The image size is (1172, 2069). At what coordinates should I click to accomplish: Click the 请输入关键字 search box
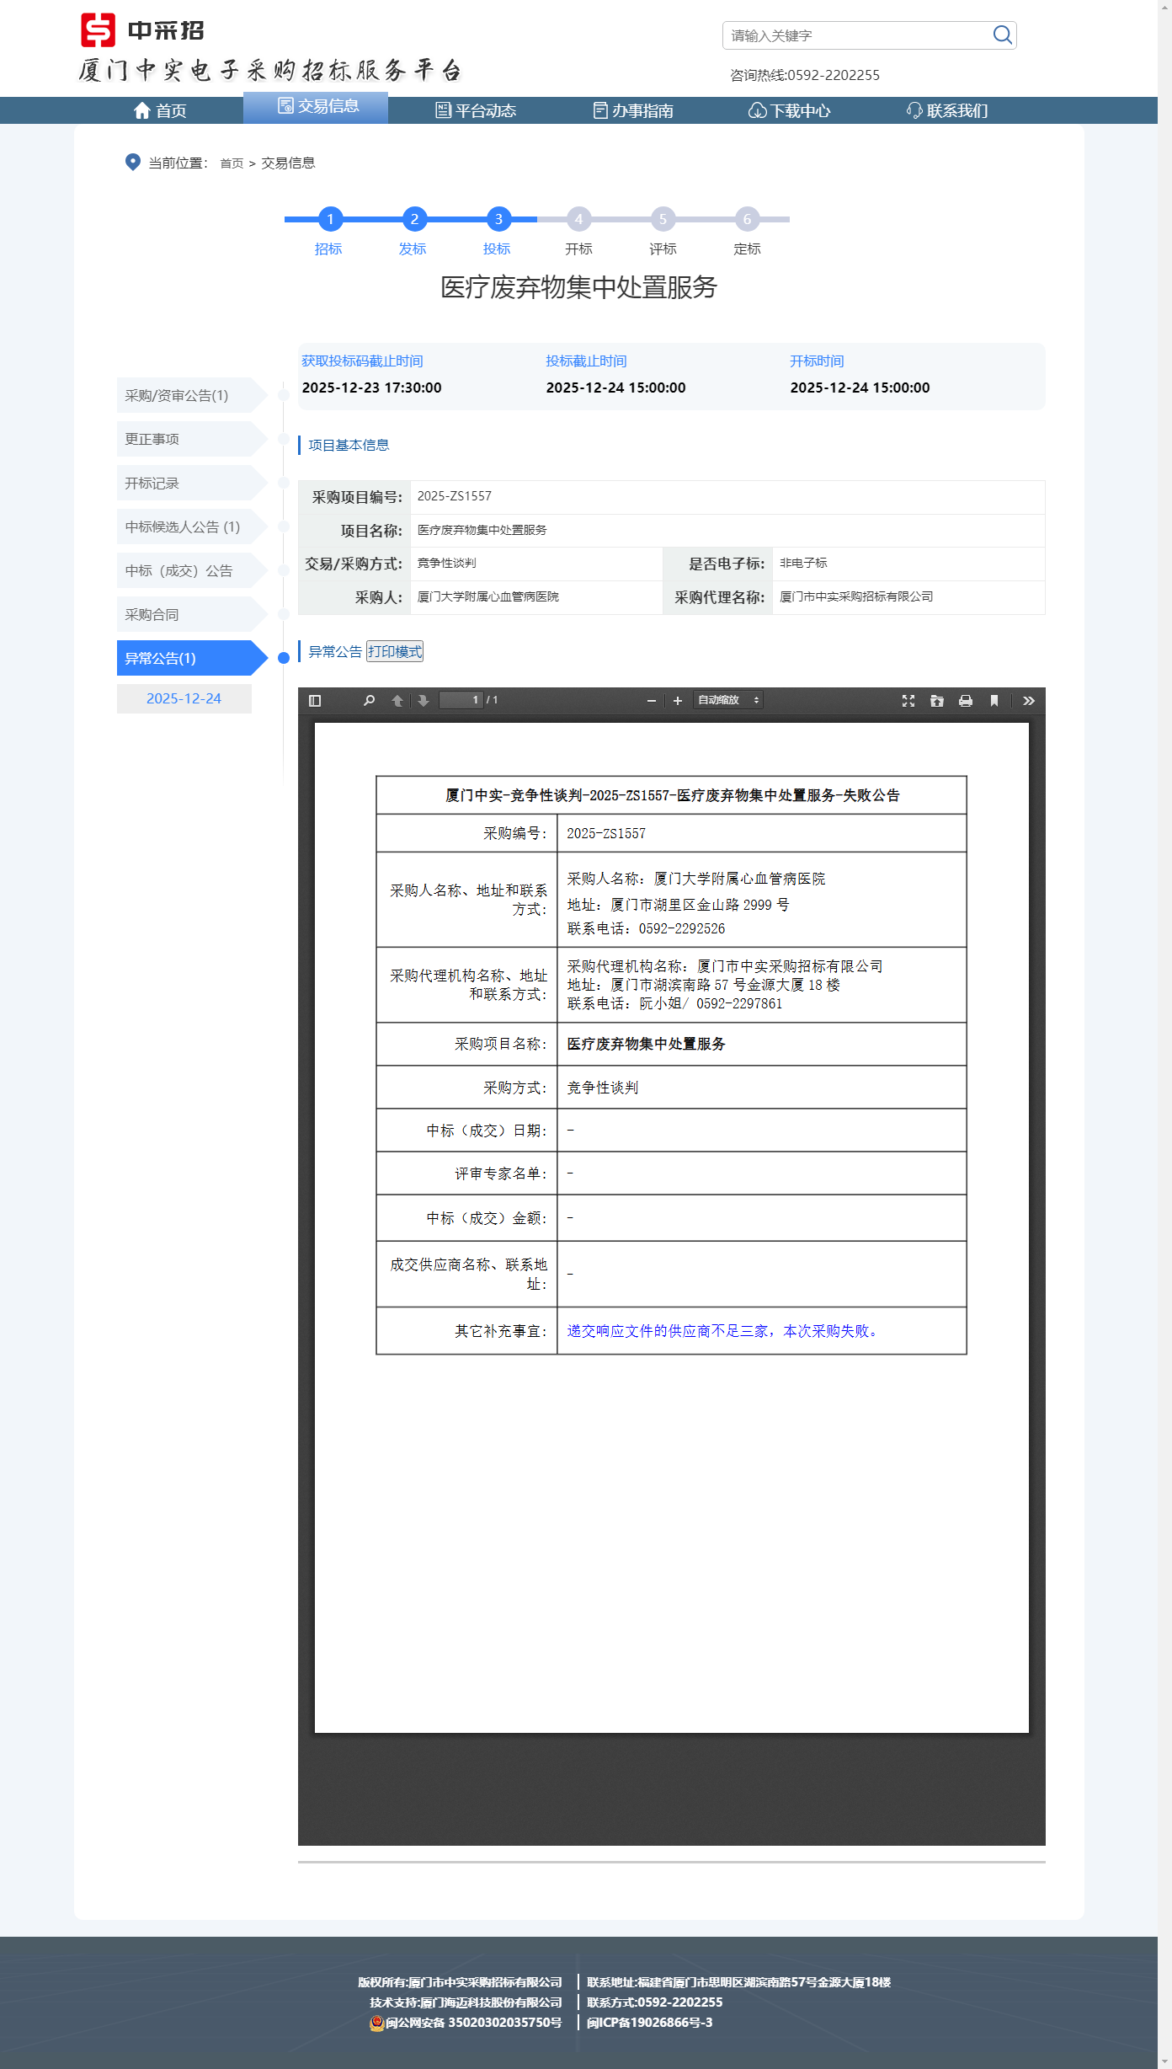[x=857, y=35]
